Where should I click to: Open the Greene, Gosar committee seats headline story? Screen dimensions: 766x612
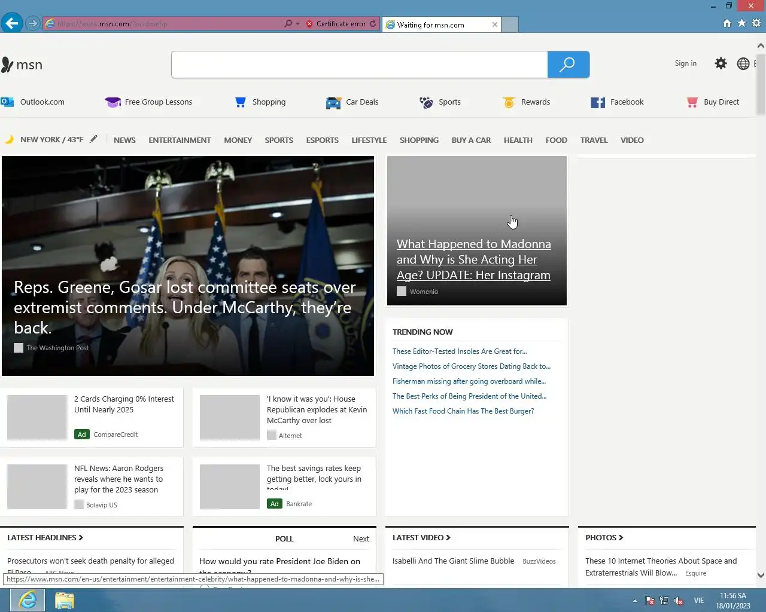(188, 266)
